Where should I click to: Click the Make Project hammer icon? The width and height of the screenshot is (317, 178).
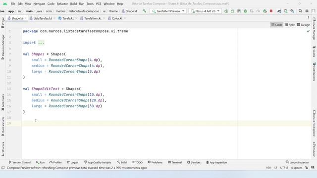pyautogui.click(x=144, y=11)
